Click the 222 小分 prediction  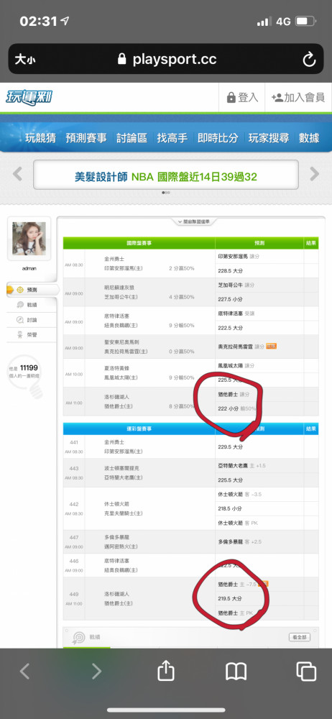pyautogui.click(x=229, y=408)
